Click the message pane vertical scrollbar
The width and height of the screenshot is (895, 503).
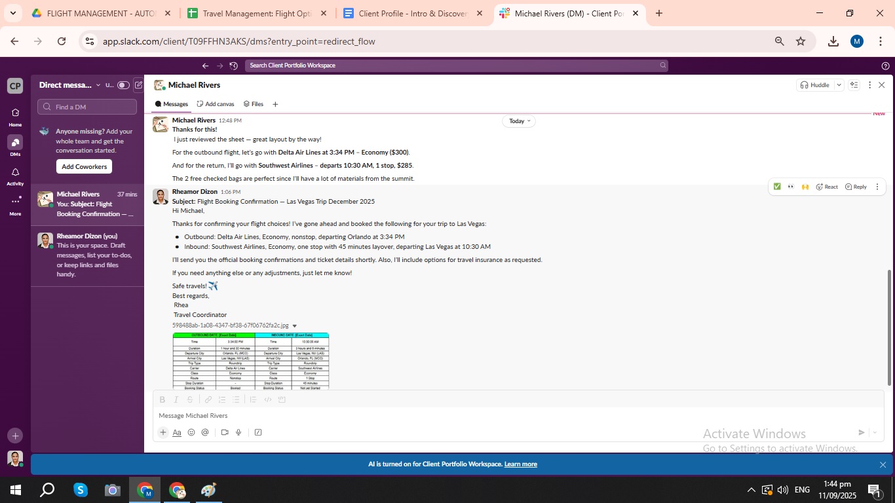889,327
